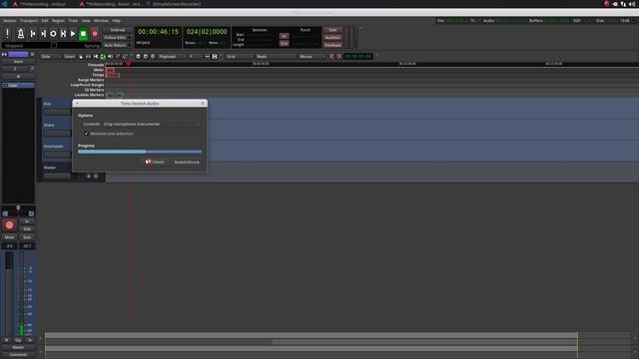Click the Solo alert button
The height and width of the screenshot is (359, 639).
332,30
